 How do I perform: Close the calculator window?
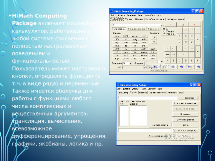coord(201,11)
